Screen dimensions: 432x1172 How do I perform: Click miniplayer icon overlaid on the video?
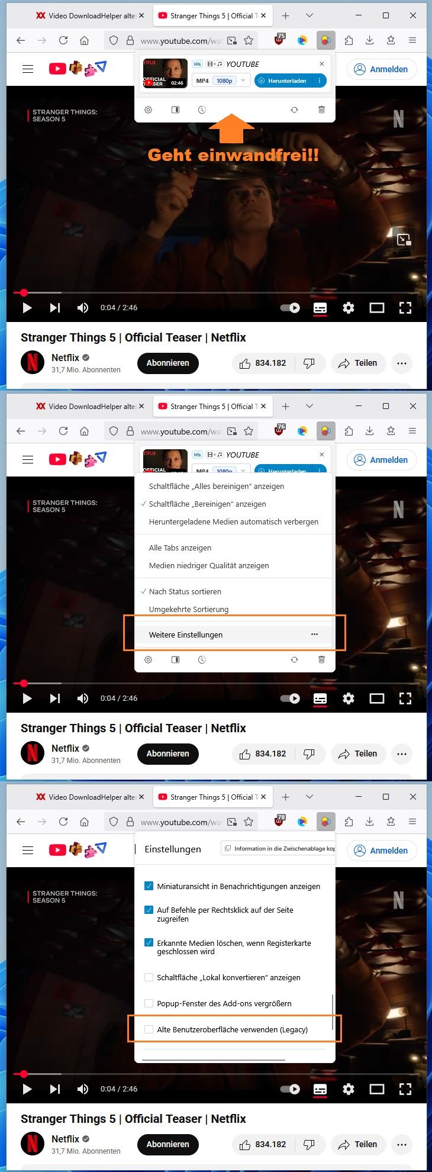[x=404, y=239]
